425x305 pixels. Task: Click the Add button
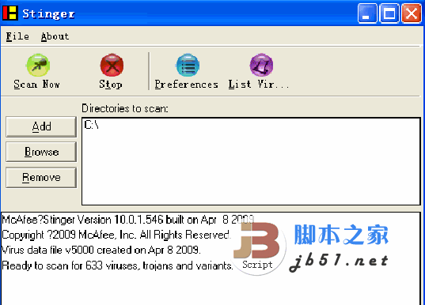tap(41, 126)
